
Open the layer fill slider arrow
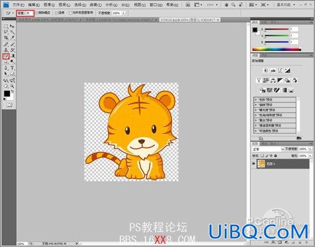tap(310, 156)
